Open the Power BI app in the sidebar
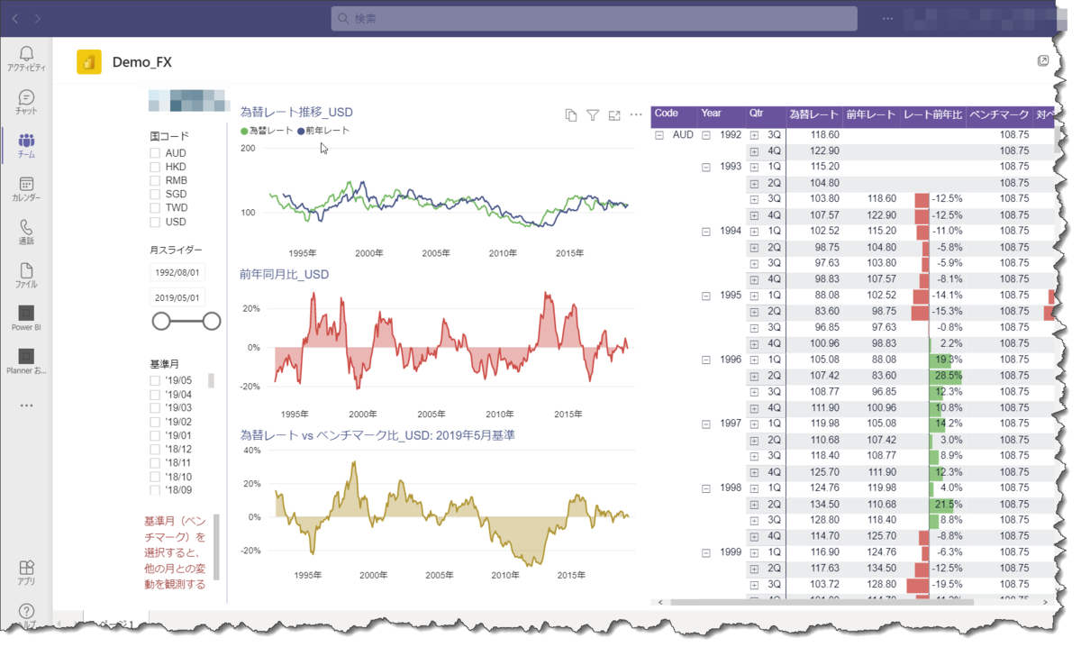The image size is (1081, 647). coord(26,316)
